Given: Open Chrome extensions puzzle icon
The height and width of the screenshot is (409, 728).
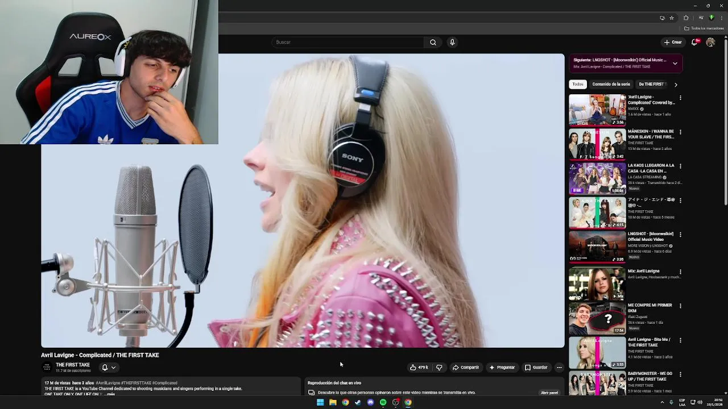Looking at the screenshot, I should point(686,18).
